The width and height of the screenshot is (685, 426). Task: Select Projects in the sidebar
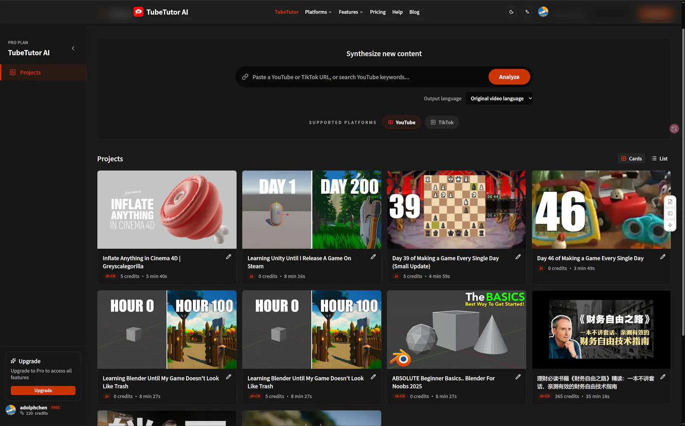[x=43, y=72]
